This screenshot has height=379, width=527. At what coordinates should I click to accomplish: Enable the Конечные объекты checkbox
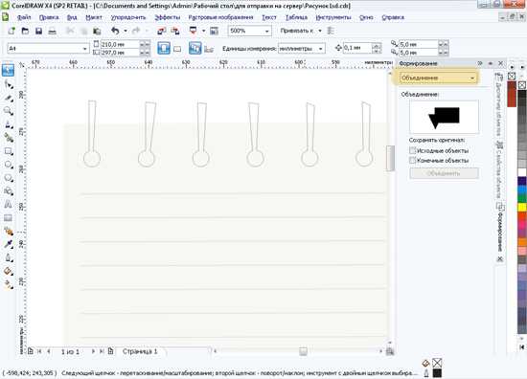tap(412, 160)
